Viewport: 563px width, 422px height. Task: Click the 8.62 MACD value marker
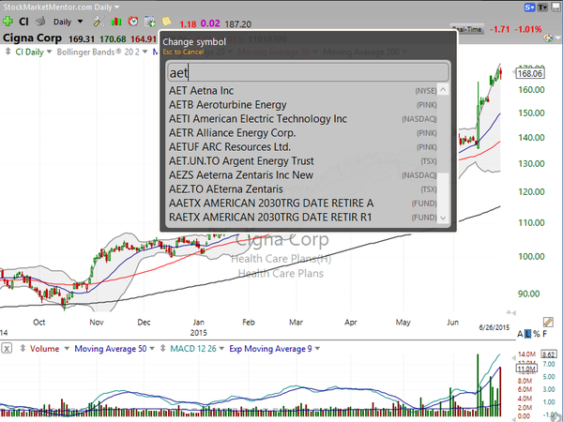(x=549, y=354)
